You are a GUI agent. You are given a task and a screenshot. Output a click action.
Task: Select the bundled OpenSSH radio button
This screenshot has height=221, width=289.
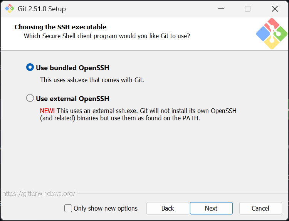coord(30,67)
